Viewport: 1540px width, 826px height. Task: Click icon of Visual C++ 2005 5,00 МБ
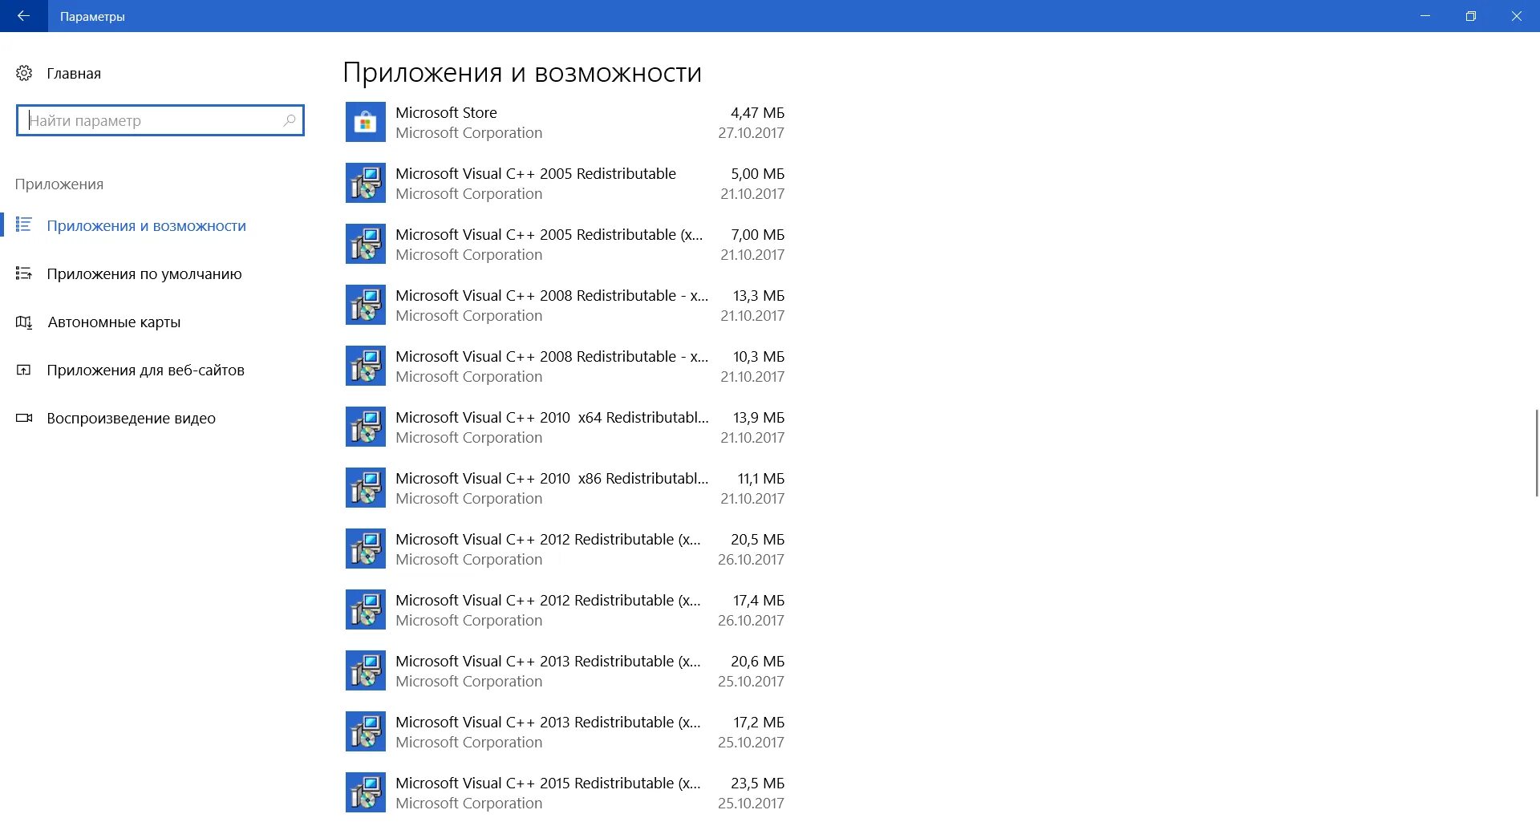(x=366, y=183)
